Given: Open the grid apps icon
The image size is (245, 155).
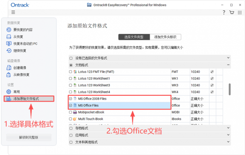Looking at the screenshot, I should [x=240, y=13].
